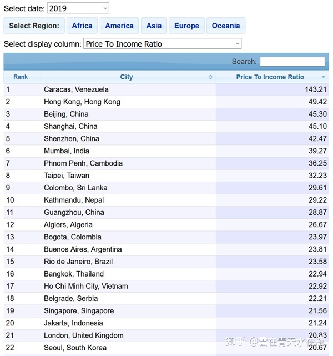Focus the table Search input field
Screen dimensions: 333x356
click(292, 62)
